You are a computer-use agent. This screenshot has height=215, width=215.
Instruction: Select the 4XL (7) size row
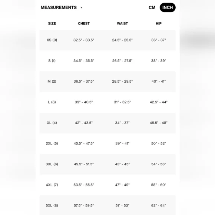coord(107,185)
